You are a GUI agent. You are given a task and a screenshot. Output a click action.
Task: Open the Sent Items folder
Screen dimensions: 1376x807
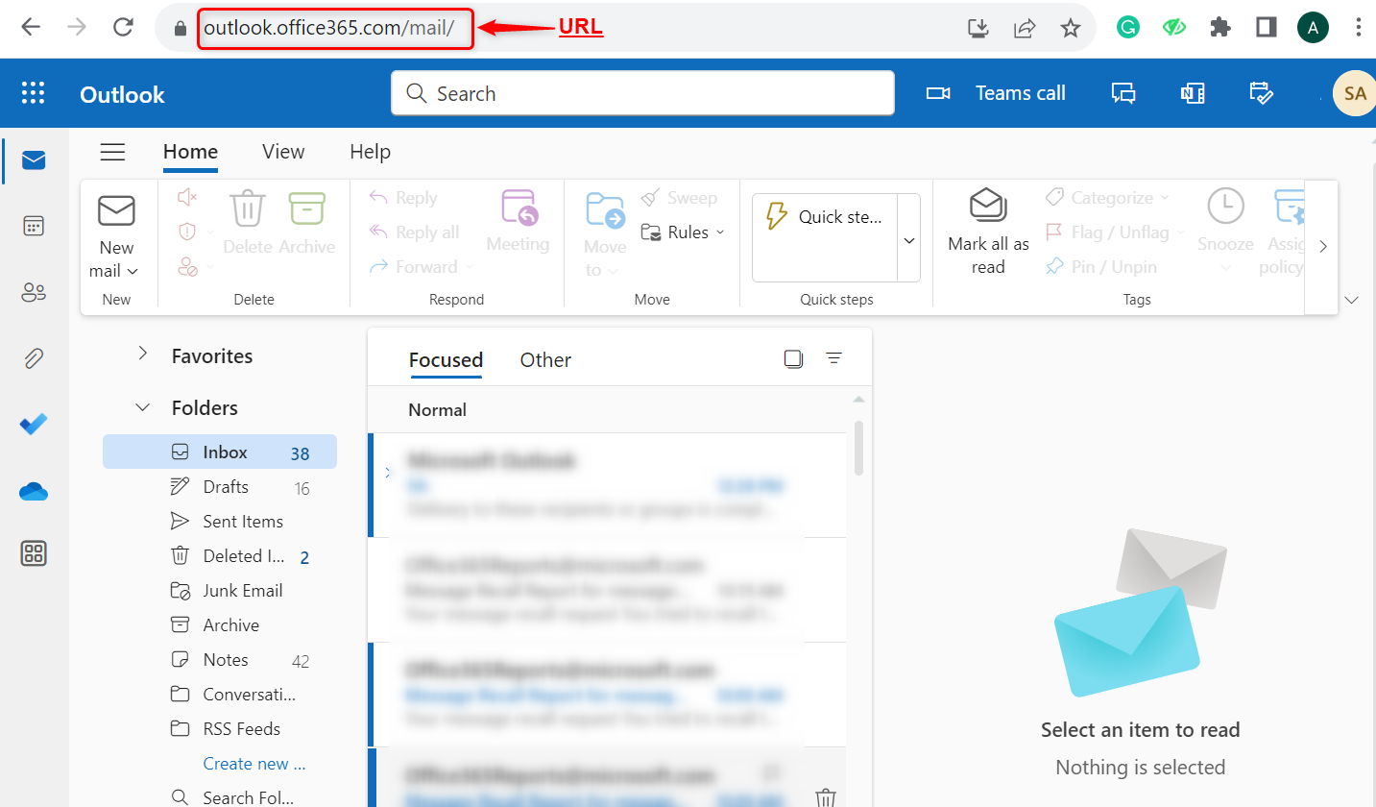[220, 522]
